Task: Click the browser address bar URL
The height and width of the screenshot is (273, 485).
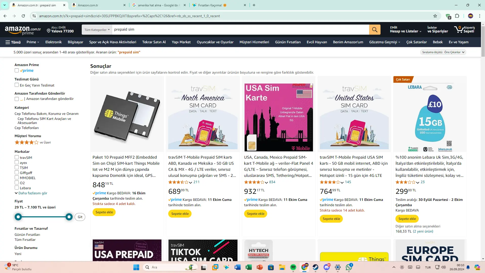Action: (x=129, y=16)
